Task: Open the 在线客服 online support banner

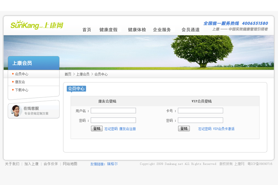Action: pos(34,111)
